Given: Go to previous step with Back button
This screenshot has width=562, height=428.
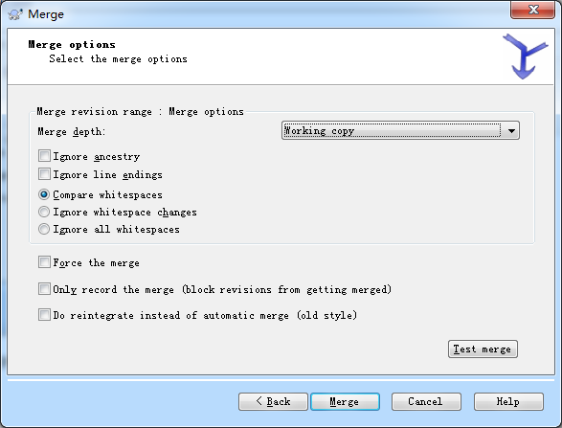Looking at the screenshot, I should pos(273,401).
